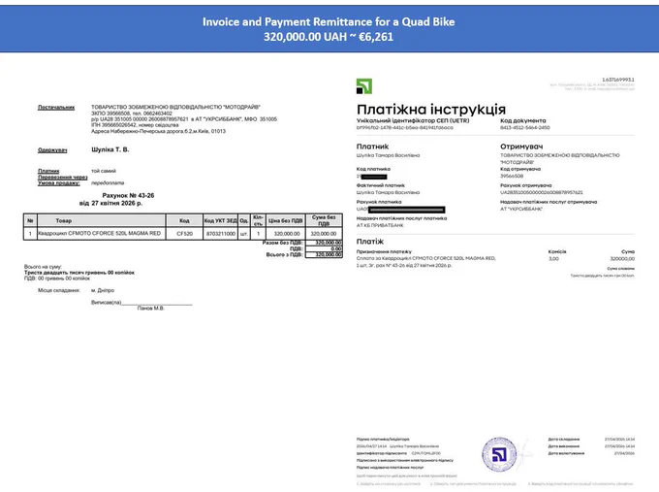Screen dimensions: 659x492
Task: Click the 'Код УКТ ЗЕД' column header
Action: coord(220,220)
